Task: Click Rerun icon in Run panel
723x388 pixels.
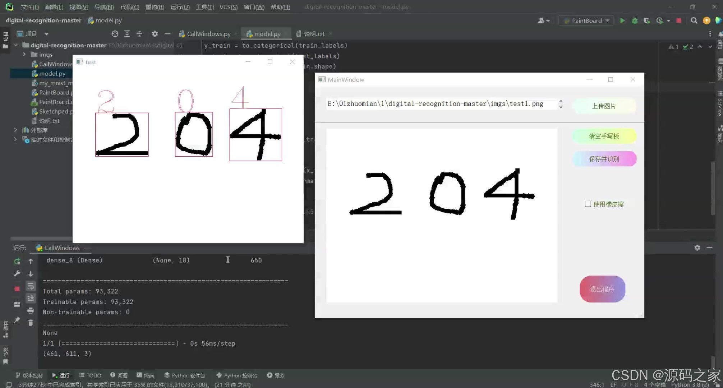Action: 17,261
